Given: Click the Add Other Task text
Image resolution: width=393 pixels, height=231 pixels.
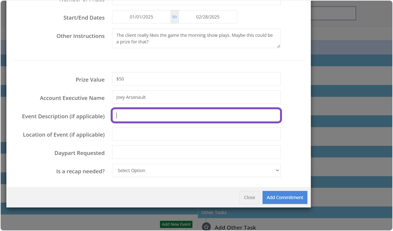Looking at the screenshot, I should tap(235, 227).
